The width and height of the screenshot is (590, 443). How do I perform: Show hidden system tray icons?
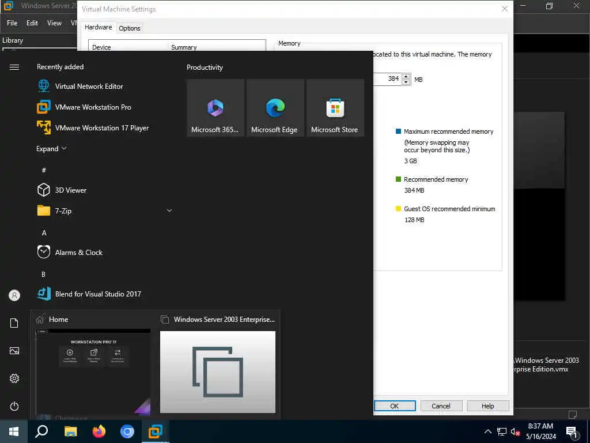[x=487, y=431]
